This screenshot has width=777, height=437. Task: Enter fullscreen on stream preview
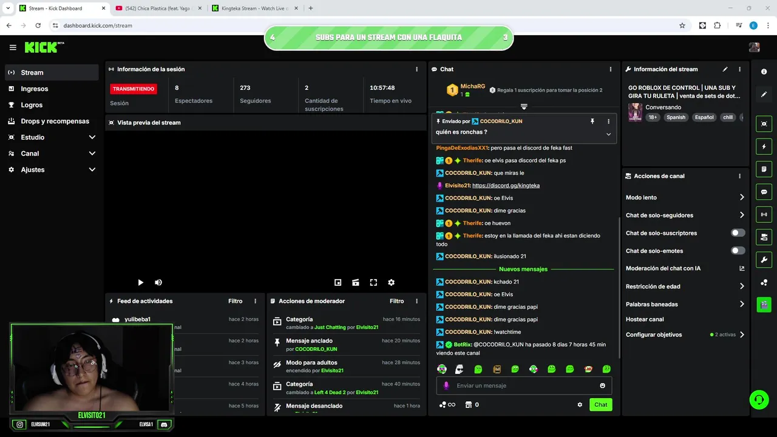373,282
